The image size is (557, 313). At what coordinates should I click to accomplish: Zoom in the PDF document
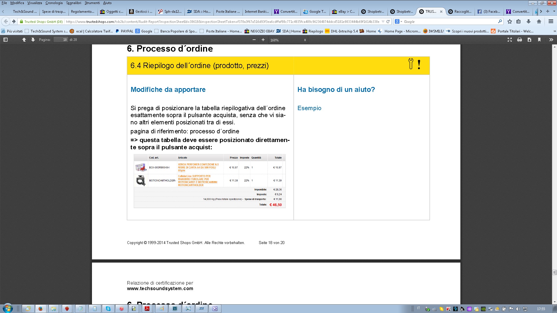click(263, 40)
